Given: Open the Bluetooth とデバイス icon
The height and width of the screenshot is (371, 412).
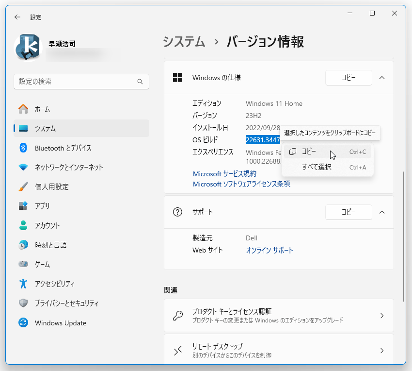Looking at the screenshot, I should (x=23, y=148).
